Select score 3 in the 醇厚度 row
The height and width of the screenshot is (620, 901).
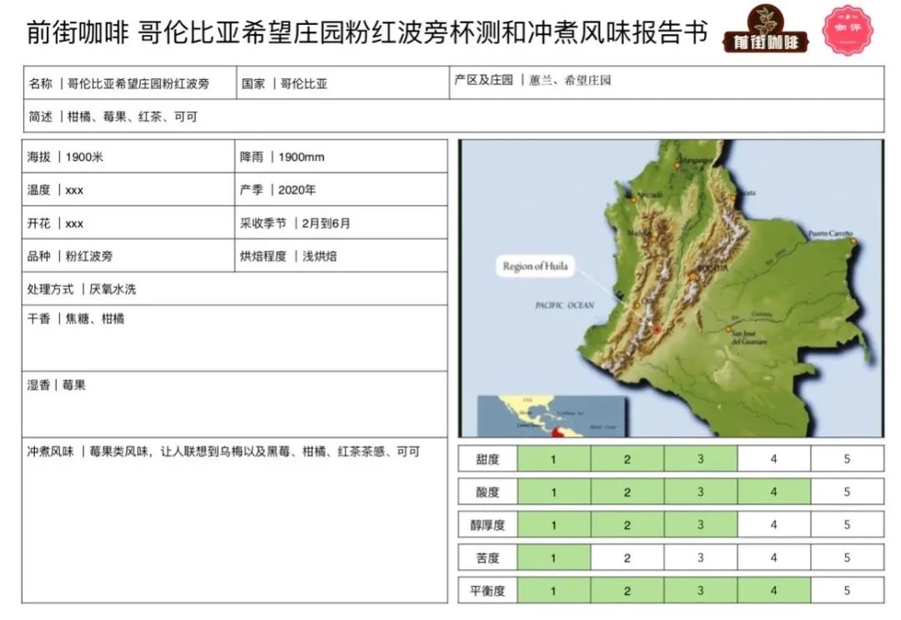tap(701, 525)
